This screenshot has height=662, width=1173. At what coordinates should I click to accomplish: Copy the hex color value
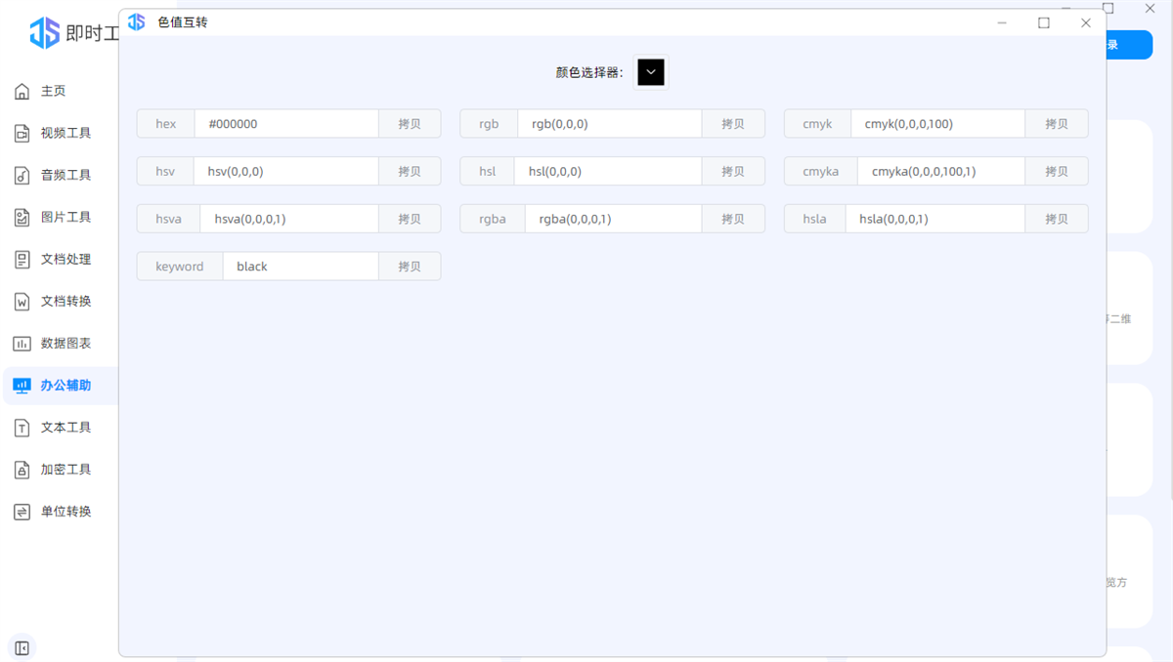(x=410, y=123)
